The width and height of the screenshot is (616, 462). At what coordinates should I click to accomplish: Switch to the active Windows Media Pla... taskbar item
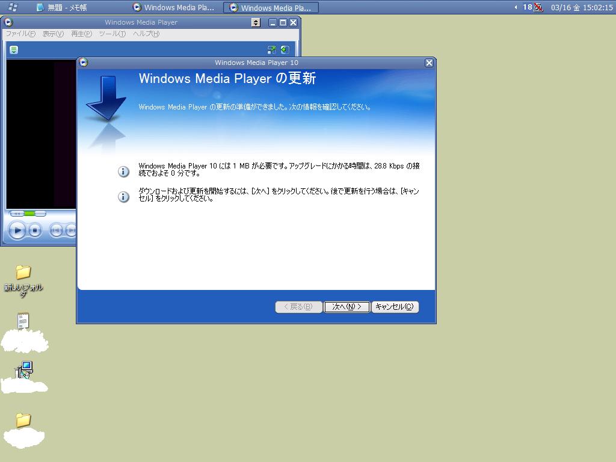point(271,7)
